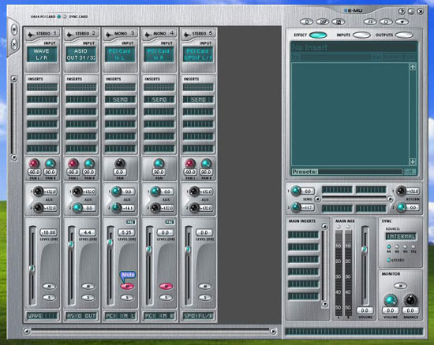Switch to the Outputs view tab
The width and height of the screenshot is (434, 345).
pyautogui.click(x=404, y=35)
